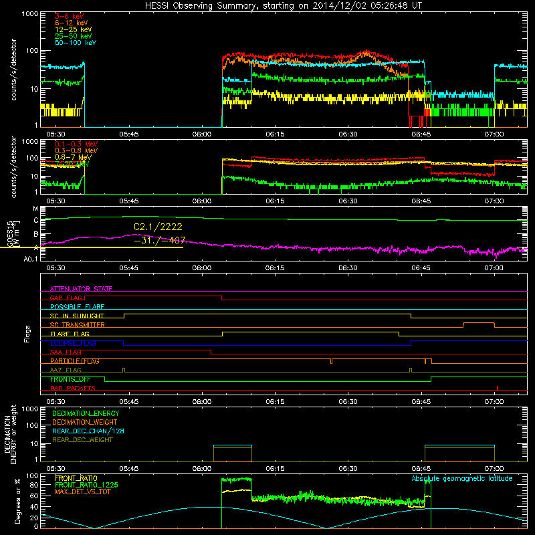Click the ATTENUATOR_STATE flag label
The image size is (535, 535).
tap(81, 289)
